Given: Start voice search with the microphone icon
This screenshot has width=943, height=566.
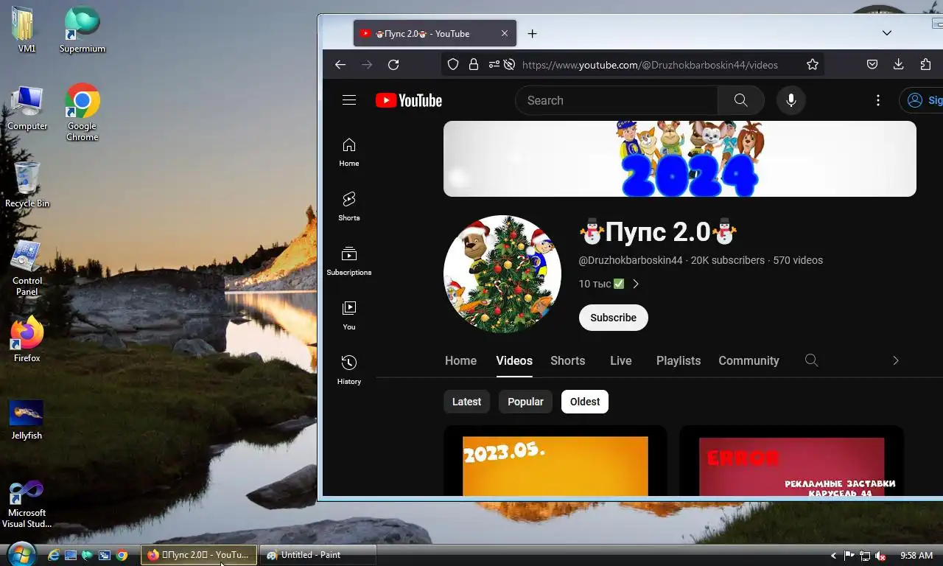Looking at the screenshot, I should [x=791, y=100].
